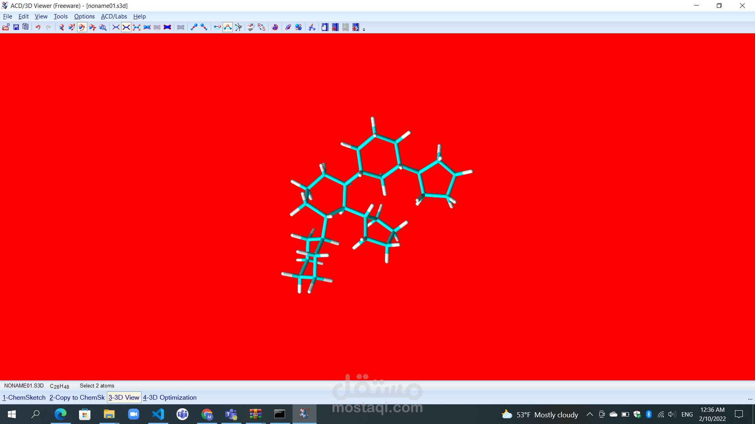Enable balls and sticks display
755x424 pixels.
[136, 27]
